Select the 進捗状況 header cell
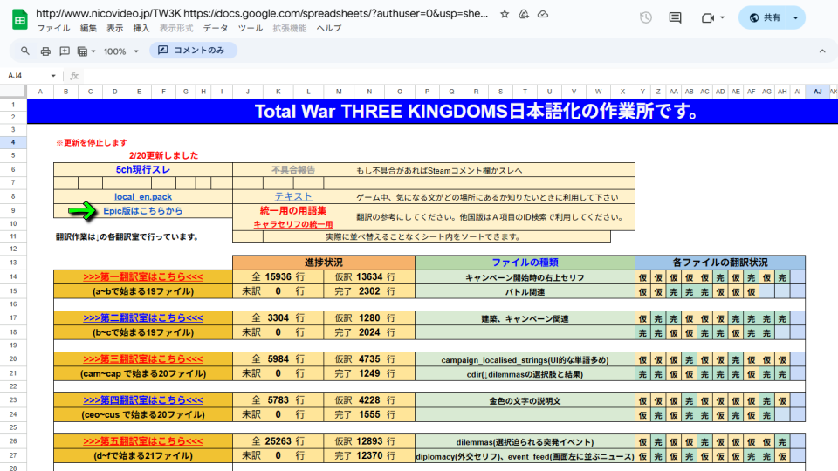The width and height of the screenshot is (838, 471). pos(324,263)
